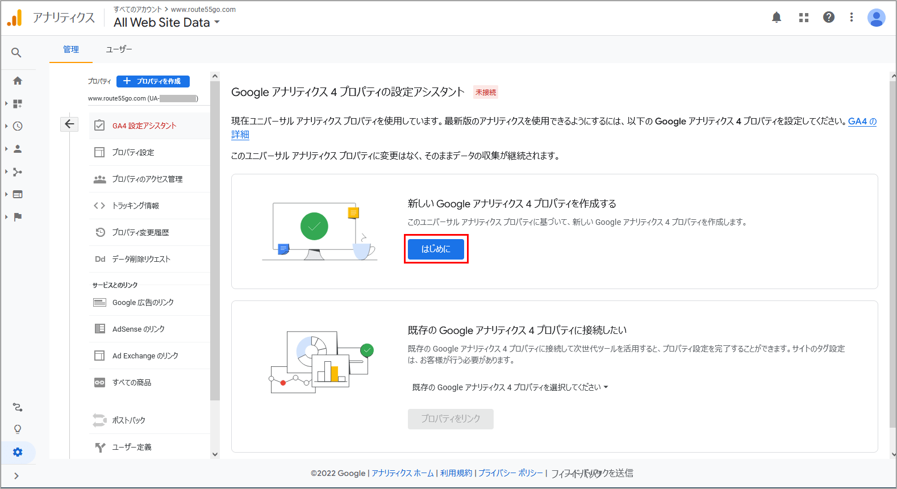This screenshot has height=489, width=897.
Task: Click the Ad Exchange のリンク icon
Action: click(99, 356)
